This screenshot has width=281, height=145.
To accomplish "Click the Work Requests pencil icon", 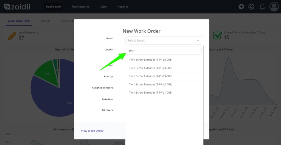I will pos(12,36).
